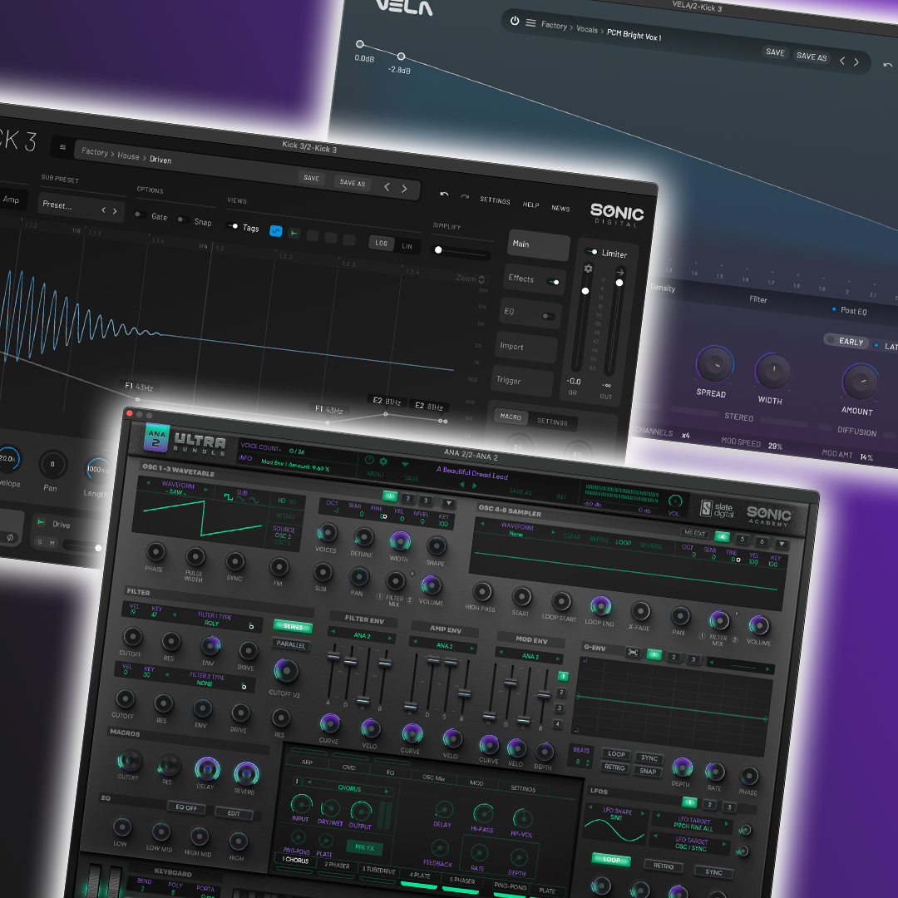Click the Reverb macro knob in ANA 2

(246, 774)
